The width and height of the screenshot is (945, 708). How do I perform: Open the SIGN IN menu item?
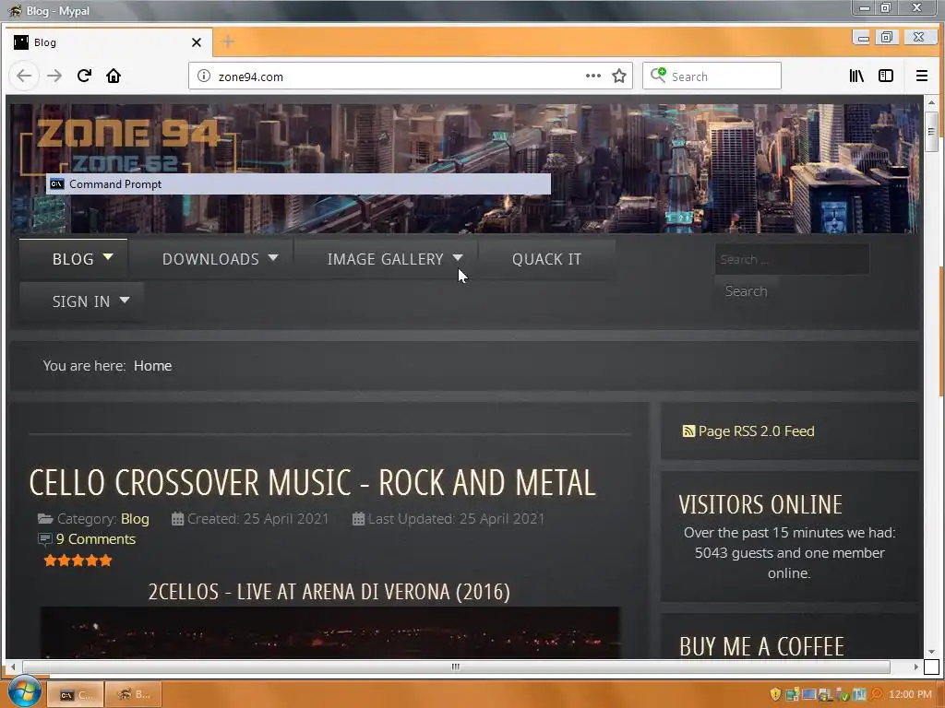tap(81, 301)
